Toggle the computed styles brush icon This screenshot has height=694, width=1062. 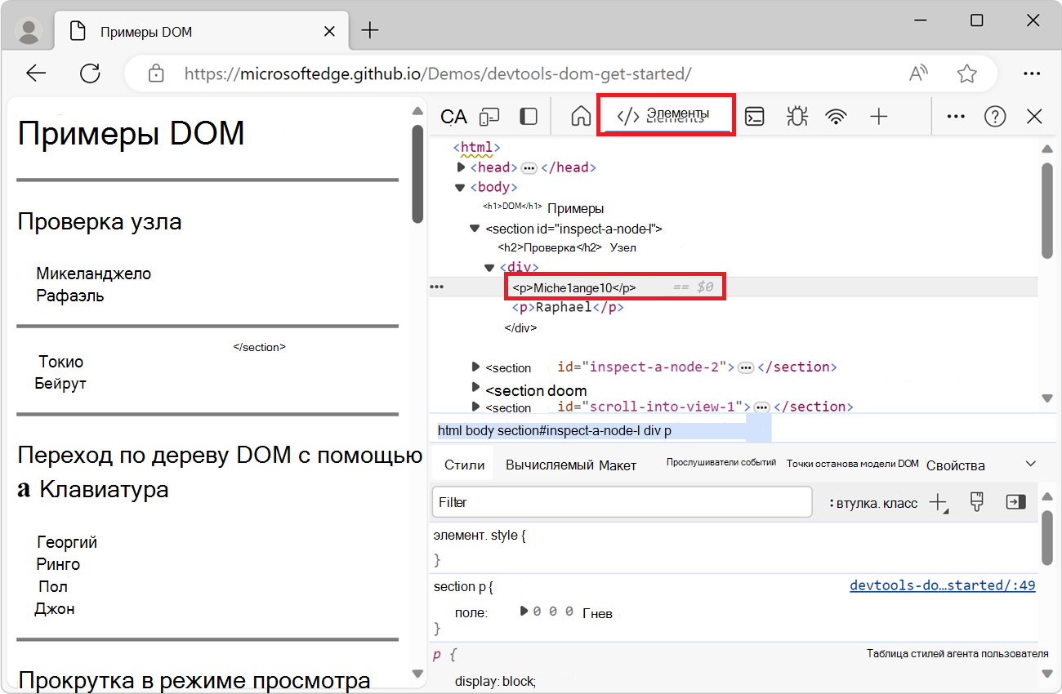(x=976, y=502)
